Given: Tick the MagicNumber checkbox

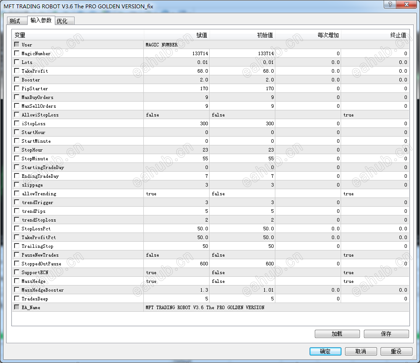Looking at the screenshot, I should coord(17,53).
